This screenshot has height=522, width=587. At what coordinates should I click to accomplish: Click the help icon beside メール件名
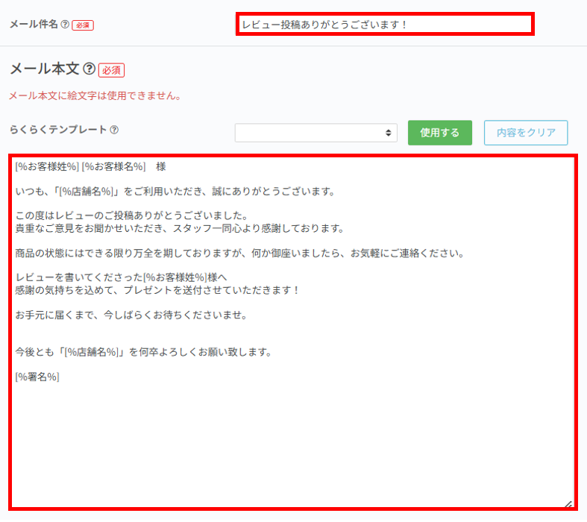tap(65, 25)
